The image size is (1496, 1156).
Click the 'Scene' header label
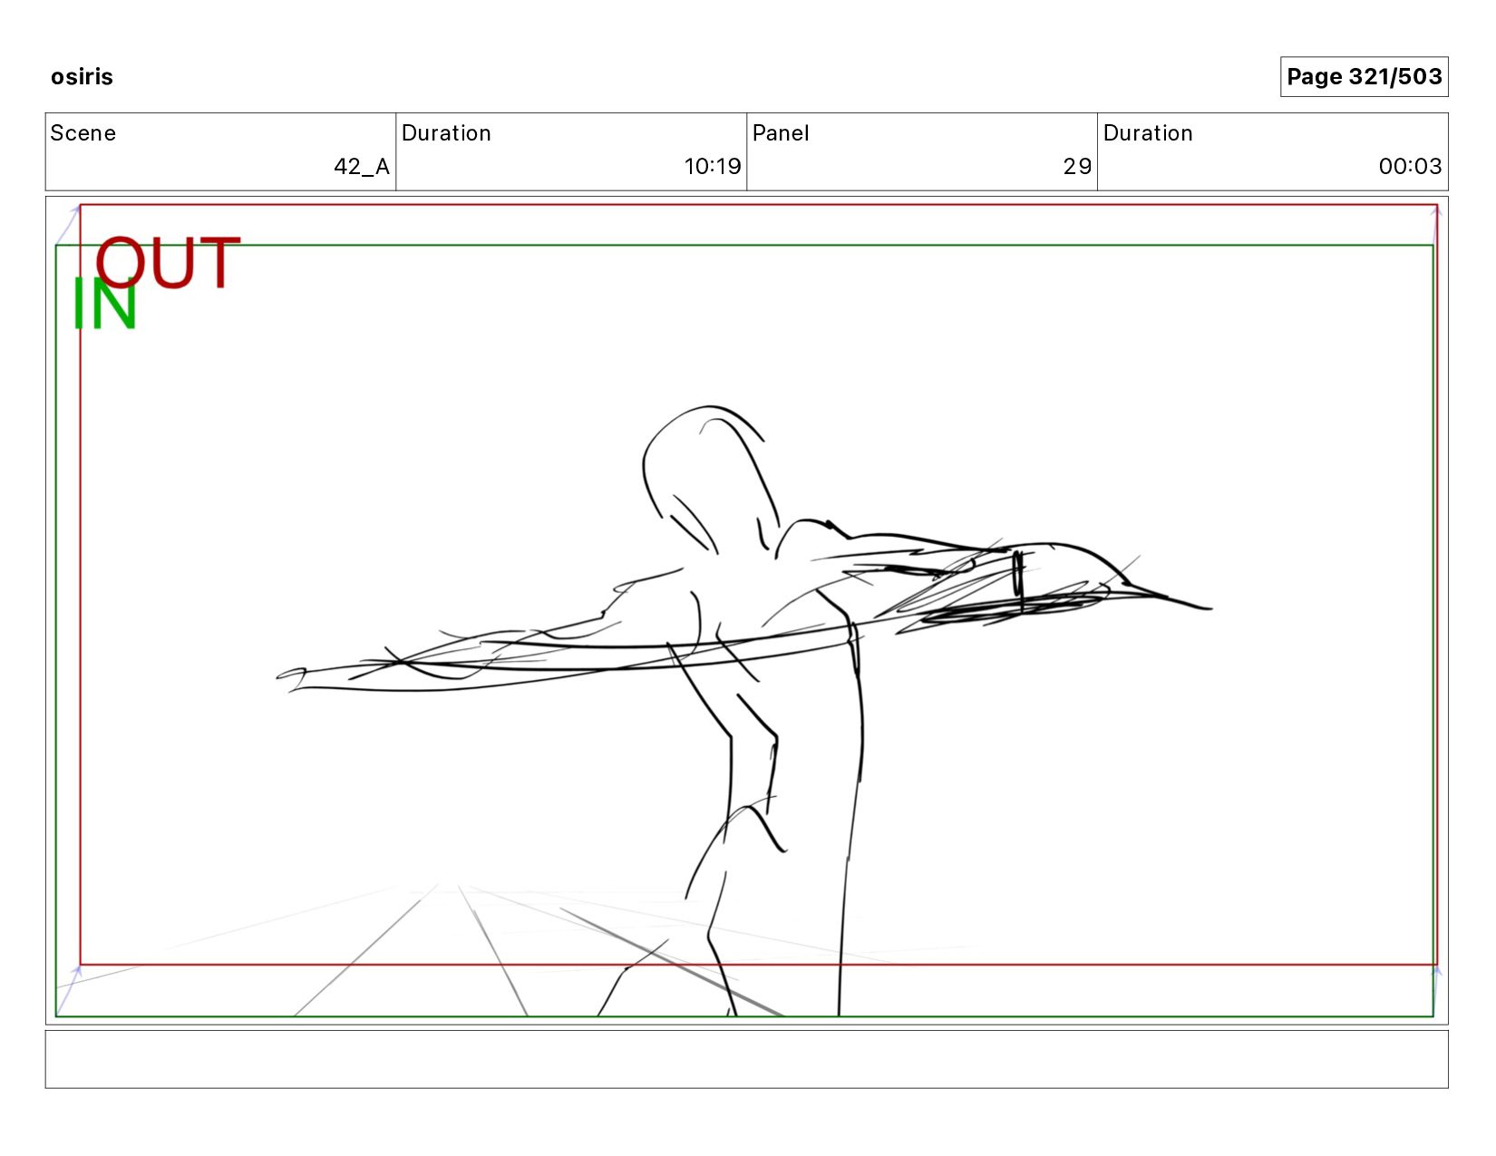point(83,133)
